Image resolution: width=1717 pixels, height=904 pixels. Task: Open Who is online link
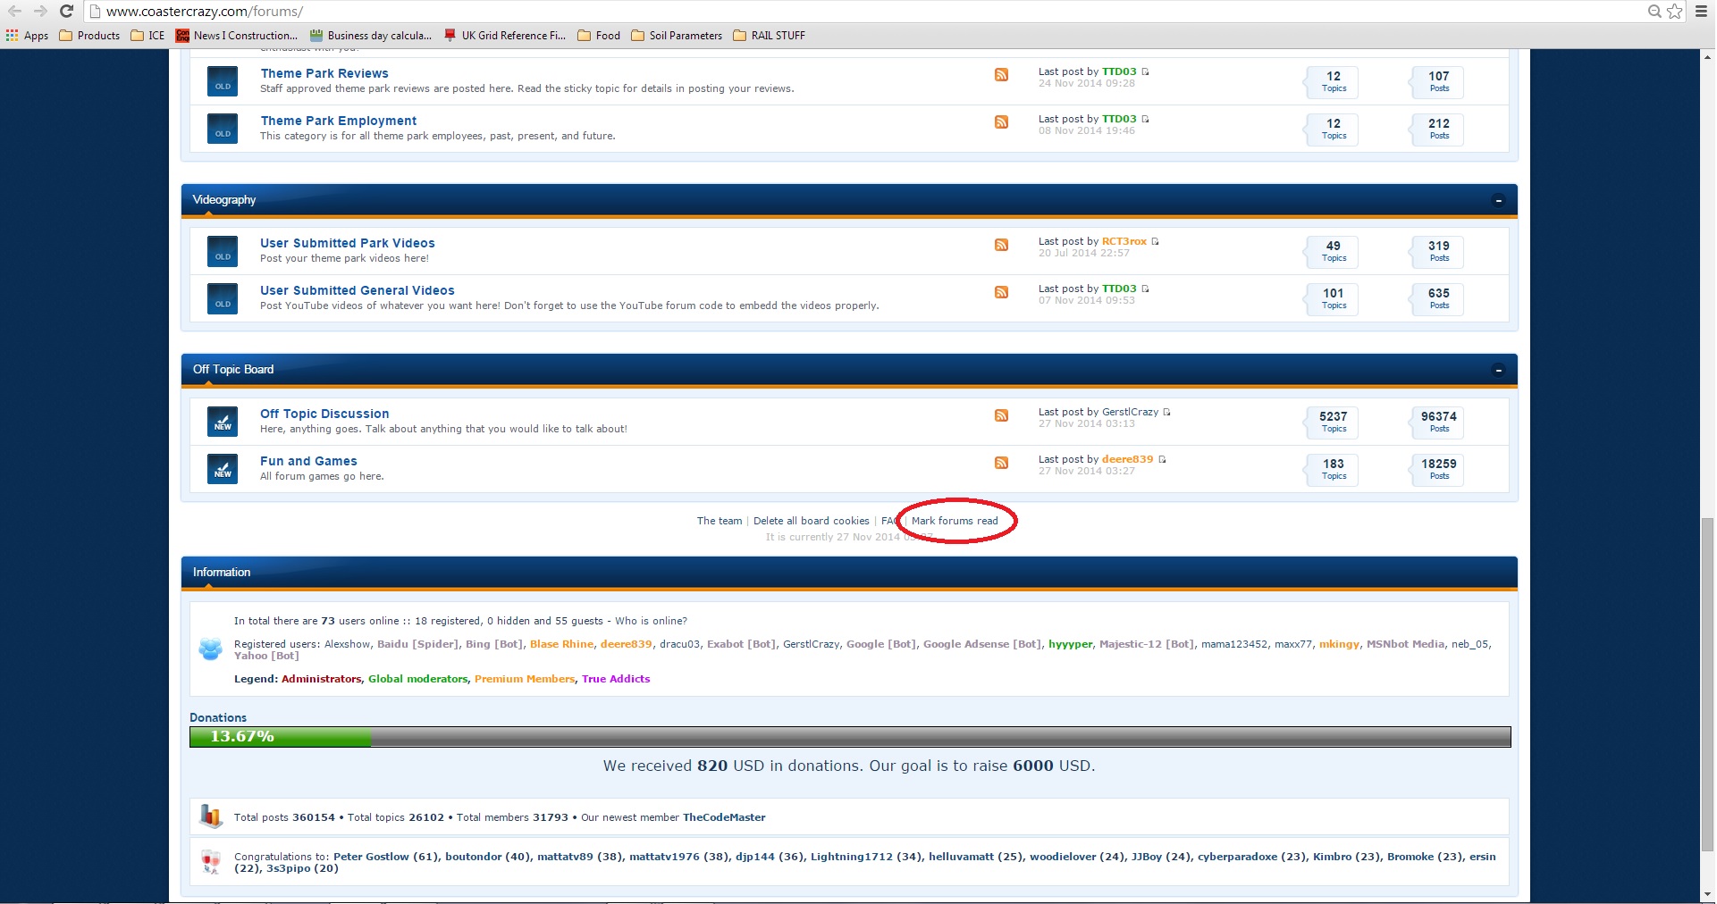651,621
